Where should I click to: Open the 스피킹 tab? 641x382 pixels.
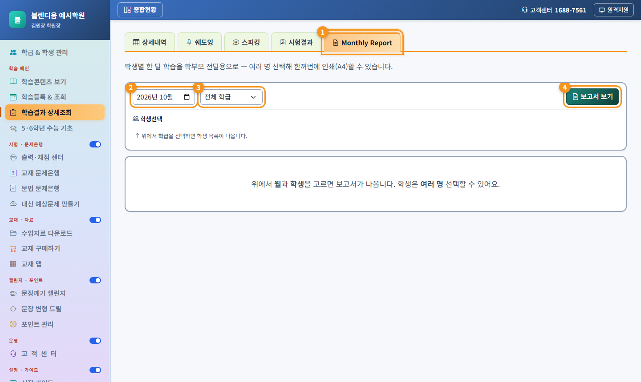[246, 42]
